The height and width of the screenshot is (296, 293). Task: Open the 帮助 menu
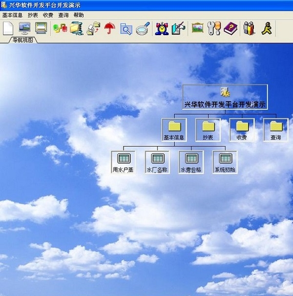(x=79, y=15)
